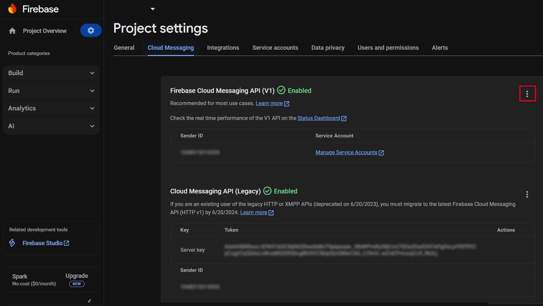Viewport: 543px width, 306px height.
Task: Switch to the General tab
Action: point(124,48)
